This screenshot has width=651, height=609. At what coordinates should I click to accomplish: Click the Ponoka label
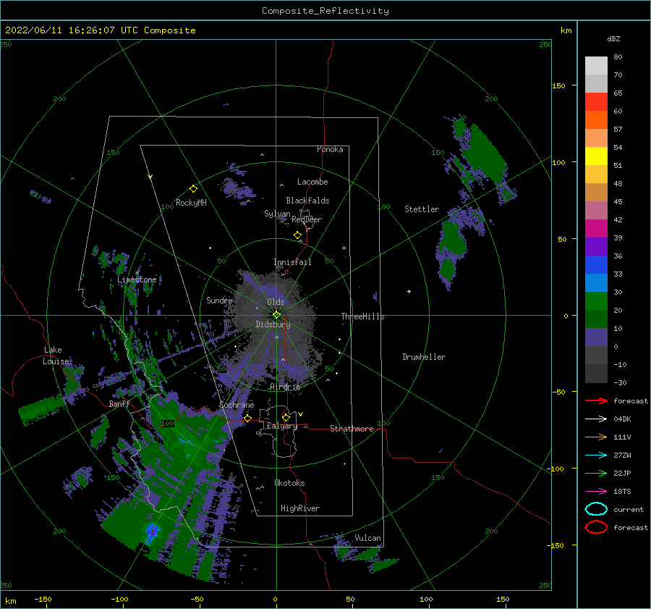click(330, 149)
